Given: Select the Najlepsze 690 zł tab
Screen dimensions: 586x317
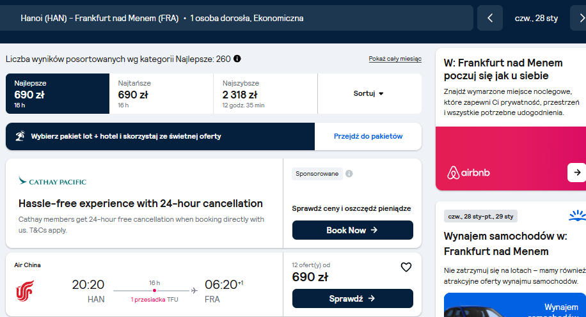Looking at the screenshot, I should click(58, 94).
